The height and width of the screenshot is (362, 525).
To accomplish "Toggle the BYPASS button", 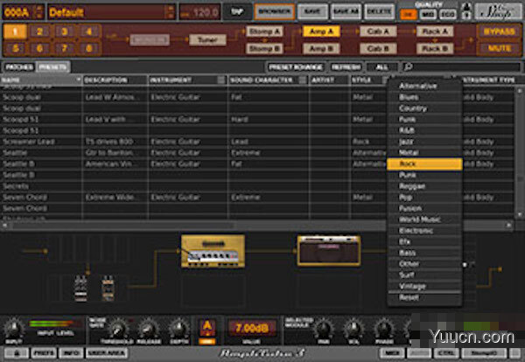I will [x=499, y=31].
